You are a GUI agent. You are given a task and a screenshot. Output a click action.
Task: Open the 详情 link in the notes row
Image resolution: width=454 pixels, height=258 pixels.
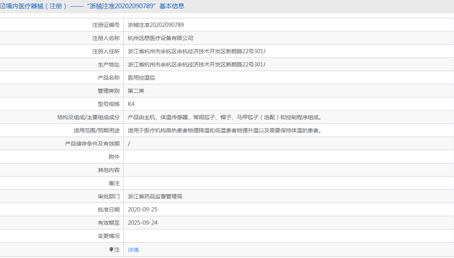133,250
